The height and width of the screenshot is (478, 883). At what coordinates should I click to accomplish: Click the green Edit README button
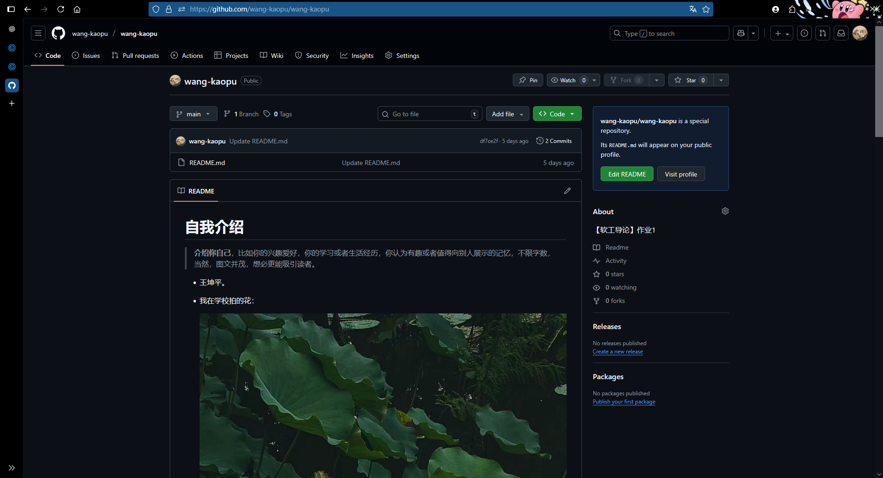(627, 174)
